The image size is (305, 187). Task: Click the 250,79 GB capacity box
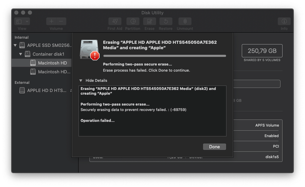point(262,51)
